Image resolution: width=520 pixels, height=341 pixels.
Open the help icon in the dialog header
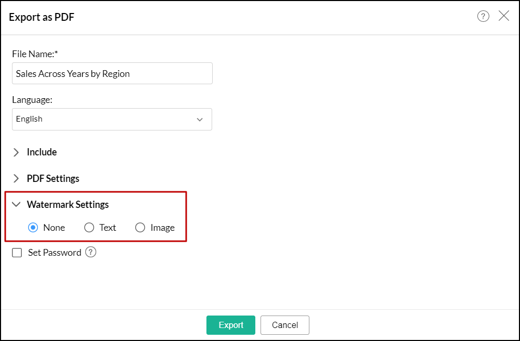(x=483, y=17)
